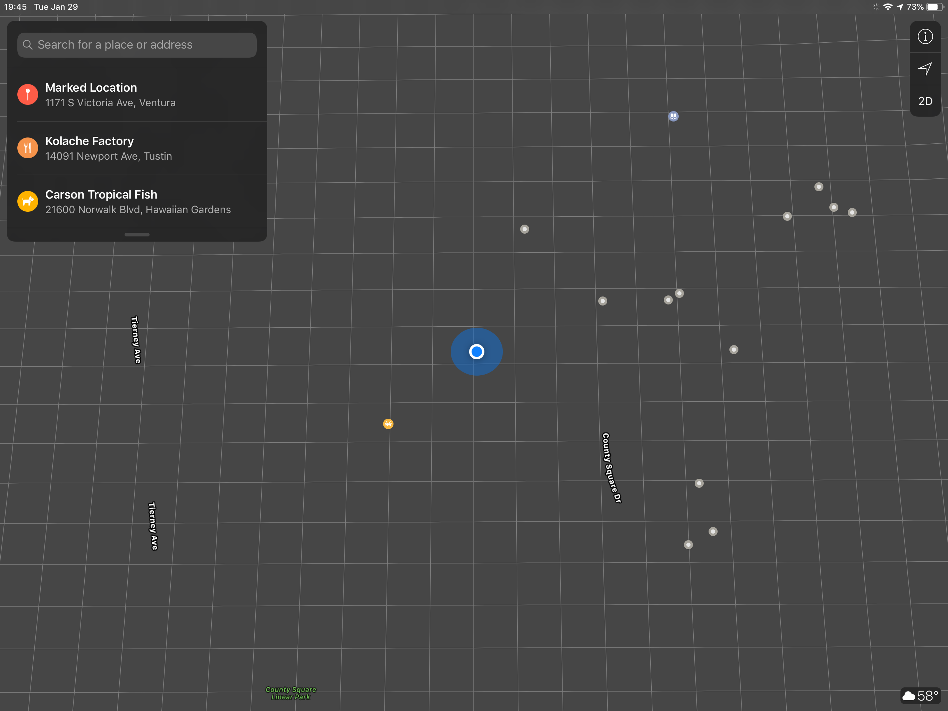Screen dimensions: 948x711
Task: Tap the Wi-Fi status icon
Action: (888, 7)
